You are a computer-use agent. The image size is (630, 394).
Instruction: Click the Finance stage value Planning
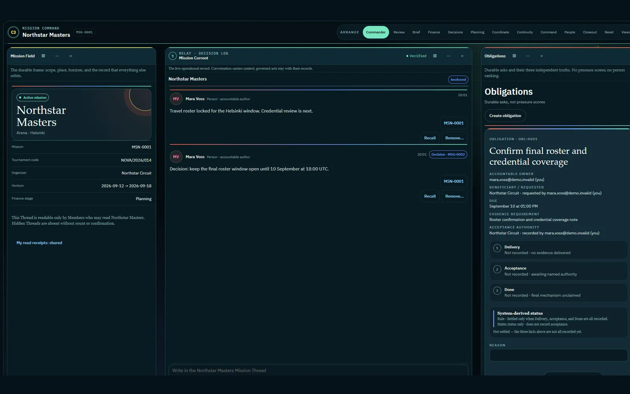click(143, 199)
